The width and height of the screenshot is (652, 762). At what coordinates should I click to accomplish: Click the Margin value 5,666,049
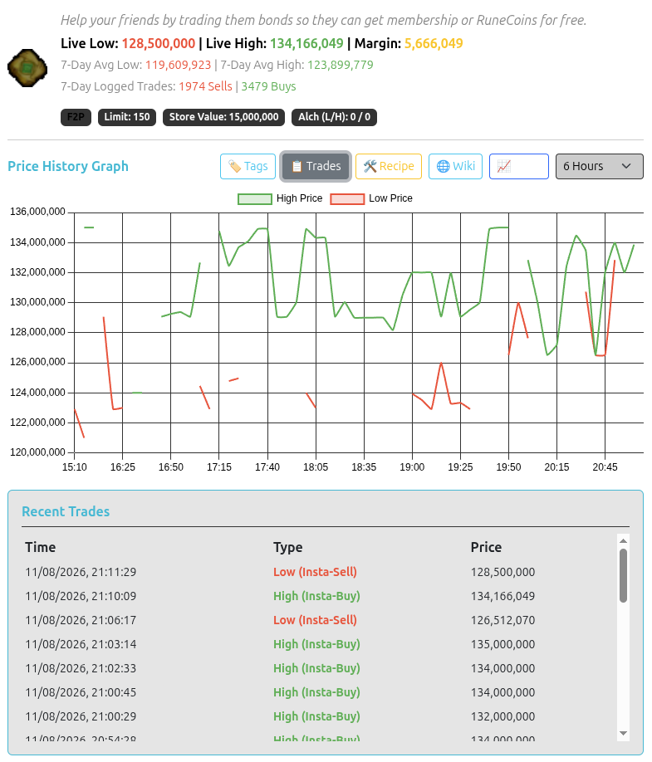tap(434, 44)
